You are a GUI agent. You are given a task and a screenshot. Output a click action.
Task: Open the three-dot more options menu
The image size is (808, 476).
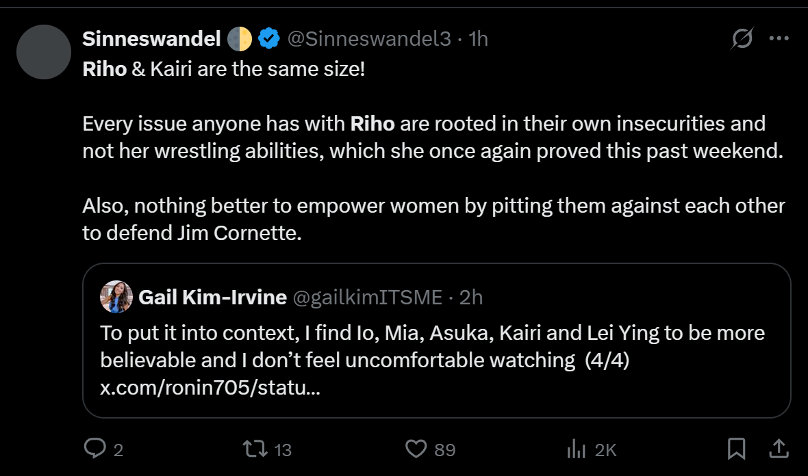779,39
